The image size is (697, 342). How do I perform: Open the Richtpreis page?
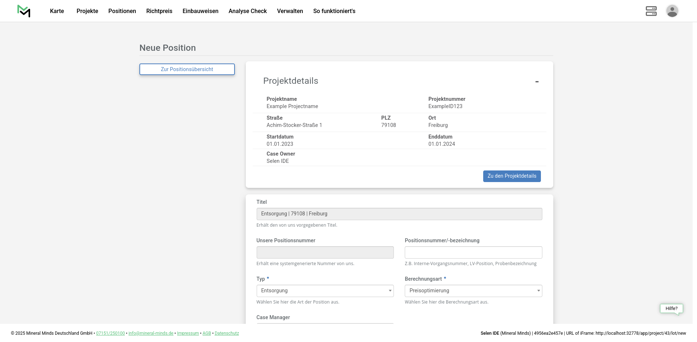[159, 11]
